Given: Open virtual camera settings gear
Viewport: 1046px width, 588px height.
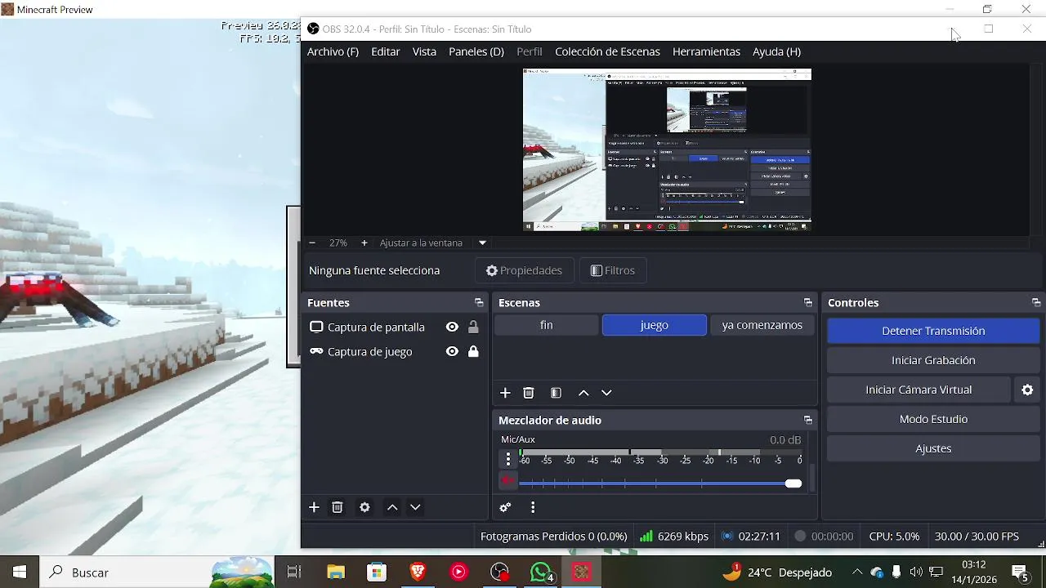Looking at the screenshot, I should pos(1027,390).
